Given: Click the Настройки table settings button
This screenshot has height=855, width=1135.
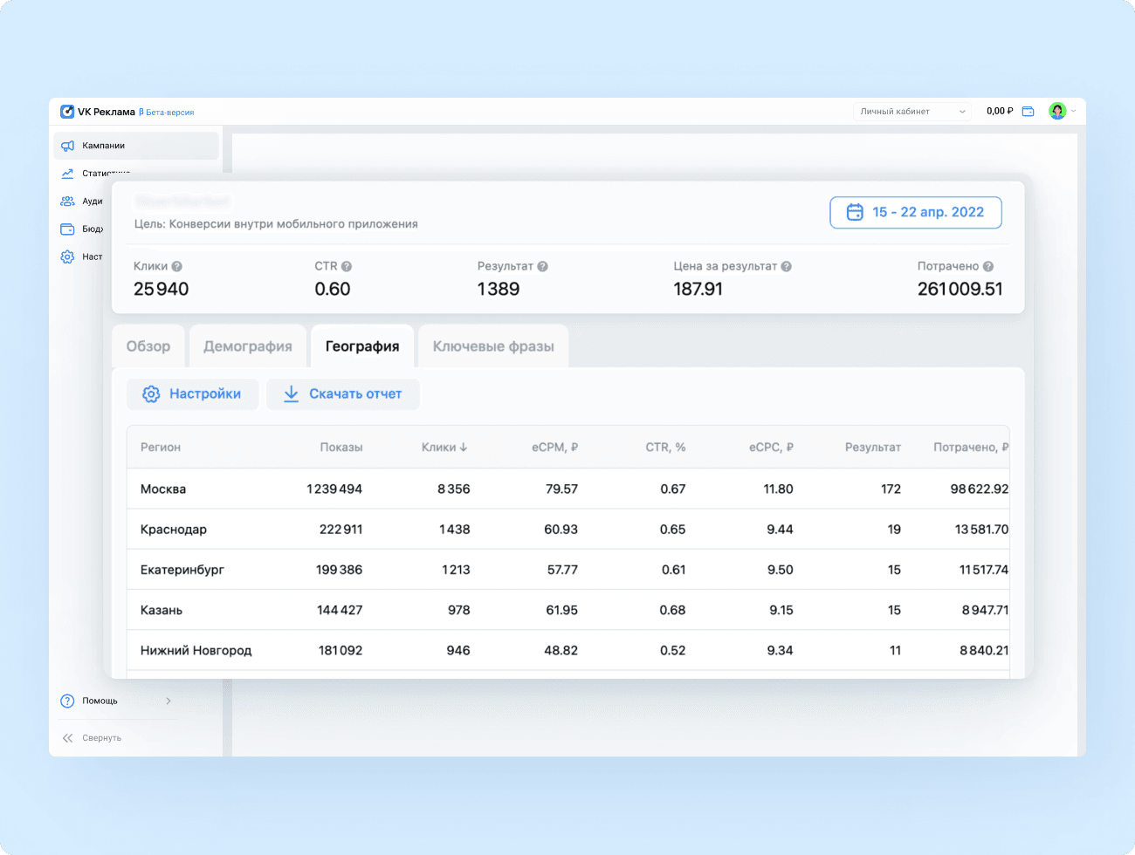Looking at the screenshot, I should 192,394.
